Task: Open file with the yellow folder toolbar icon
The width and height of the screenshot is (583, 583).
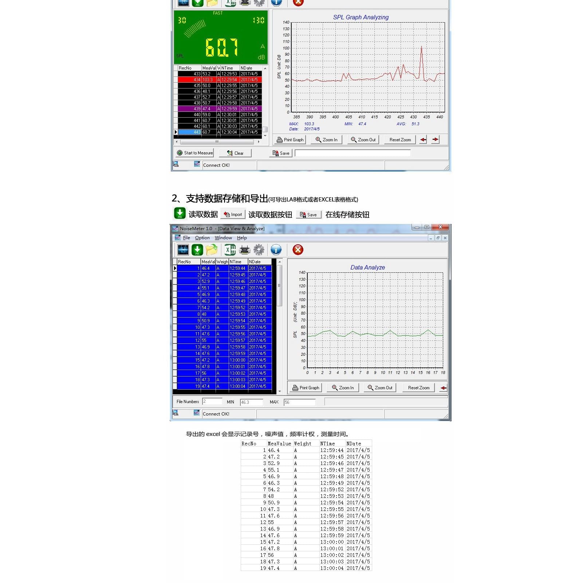Action: point(212,250)
